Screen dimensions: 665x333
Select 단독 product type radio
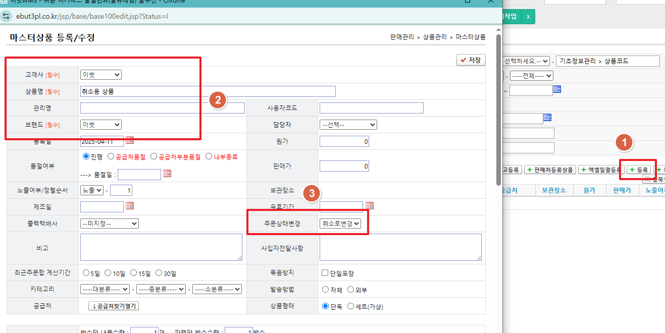tap(326, 306)
